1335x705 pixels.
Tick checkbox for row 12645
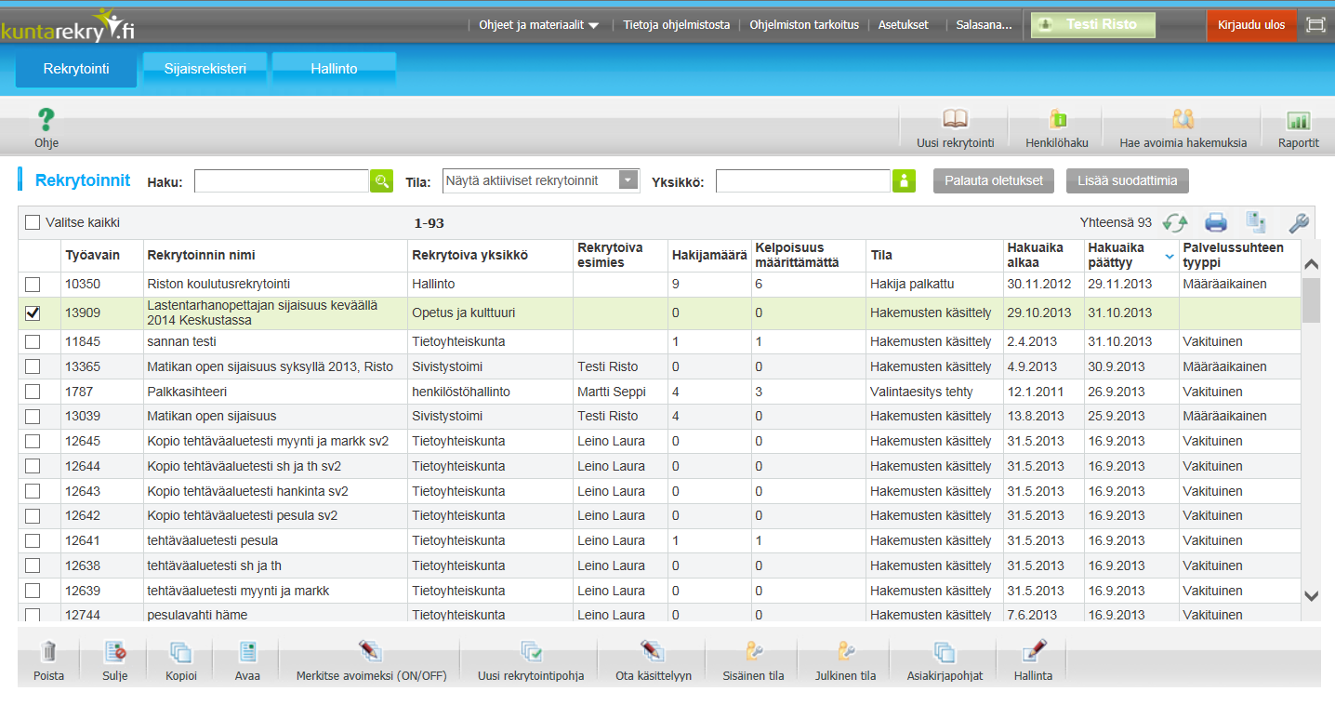point(33,441)
